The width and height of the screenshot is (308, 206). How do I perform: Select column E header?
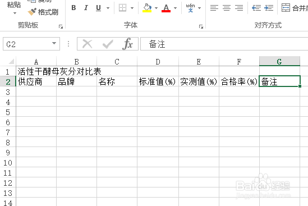coord(199,62)
